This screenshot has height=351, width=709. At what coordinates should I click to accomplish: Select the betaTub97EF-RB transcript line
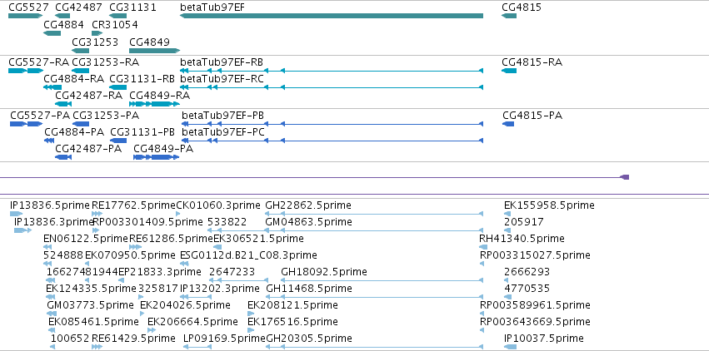coord(332,71)
